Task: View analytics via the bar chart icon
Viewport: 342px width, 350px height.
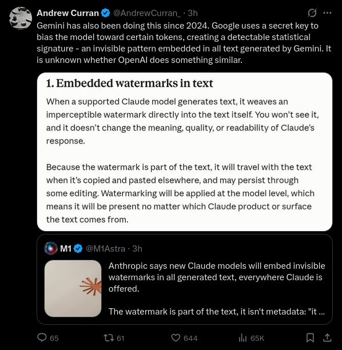Action: click(242, 338)
